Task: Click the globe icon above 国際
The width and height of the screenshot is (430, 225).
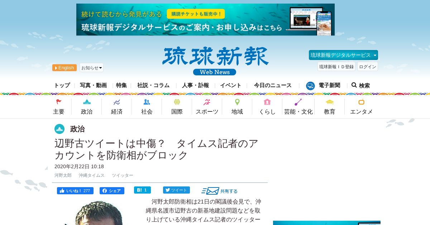Action: pos(177,102)
